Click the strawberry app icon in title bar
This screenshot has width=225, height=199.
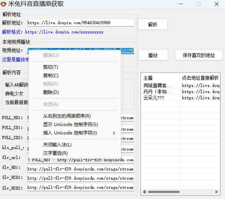click(3, 4)
